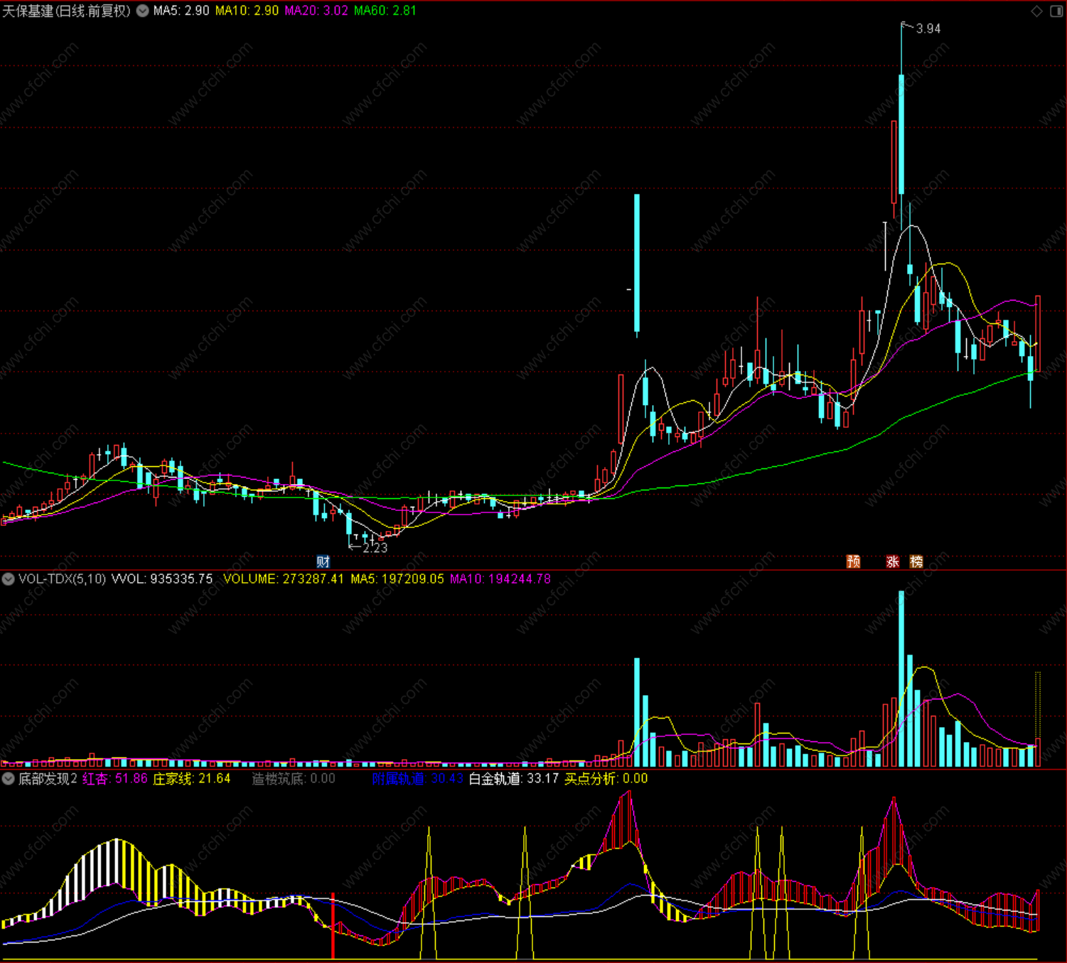Image resolution: width=1067 pixels, height=963 pixels.
Task: Click the volume MA5: 197209.05 label
Action: [397, 579]
